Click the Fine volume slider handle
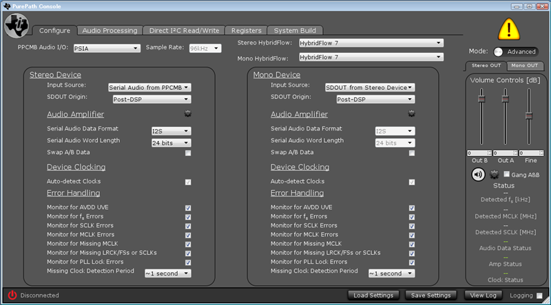Viewport: 551px width, 305px height. [529, 115]
